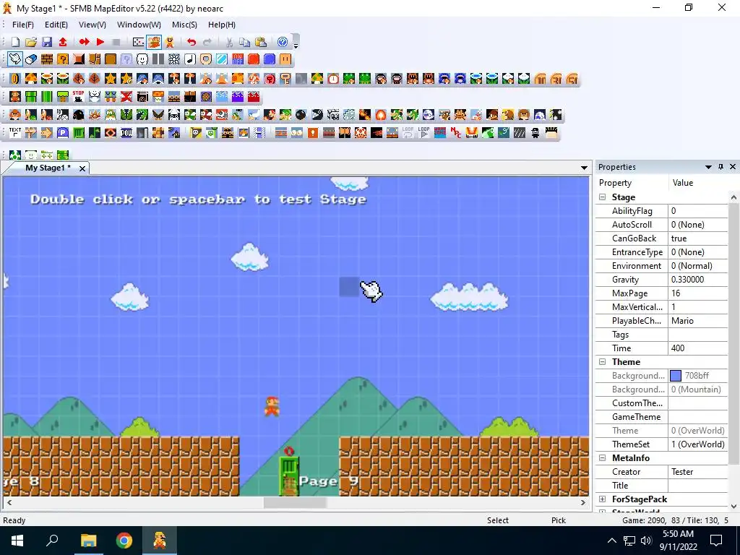Select the TEXT object tool
The width and height of the screenshot is (740, 555).
(x=15, y=133)
